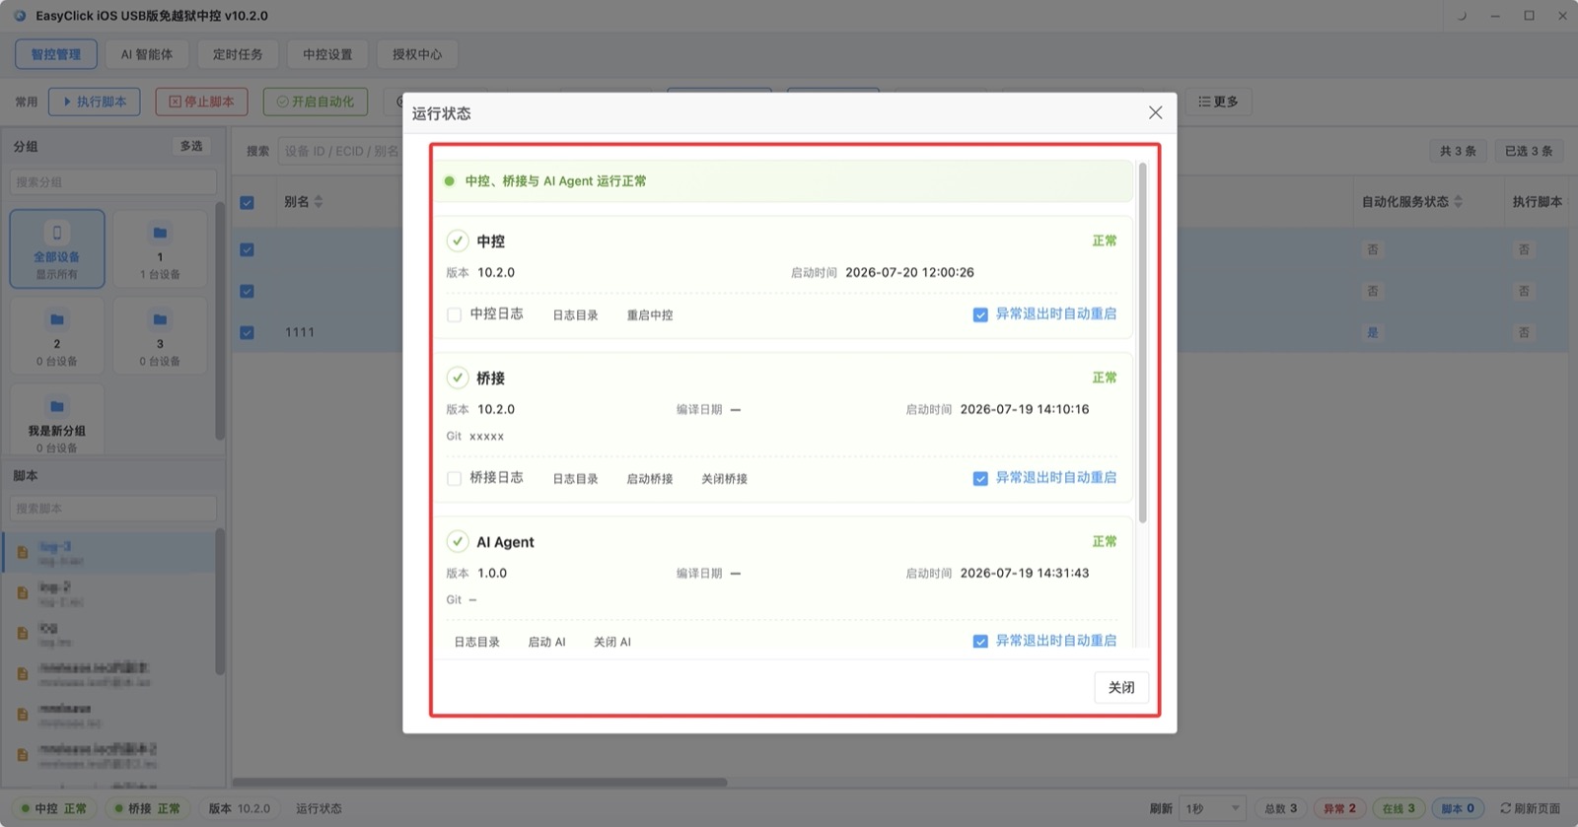The height and width of the screenshot is (827, 1578).
Task: Open 日志目录 in the 桥接 section
Action: point(575,479)
